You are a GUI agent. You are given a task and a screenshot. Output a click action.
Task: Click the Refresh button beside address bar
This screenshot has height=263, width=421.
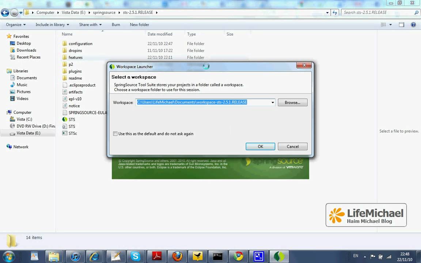coord(335,13)
